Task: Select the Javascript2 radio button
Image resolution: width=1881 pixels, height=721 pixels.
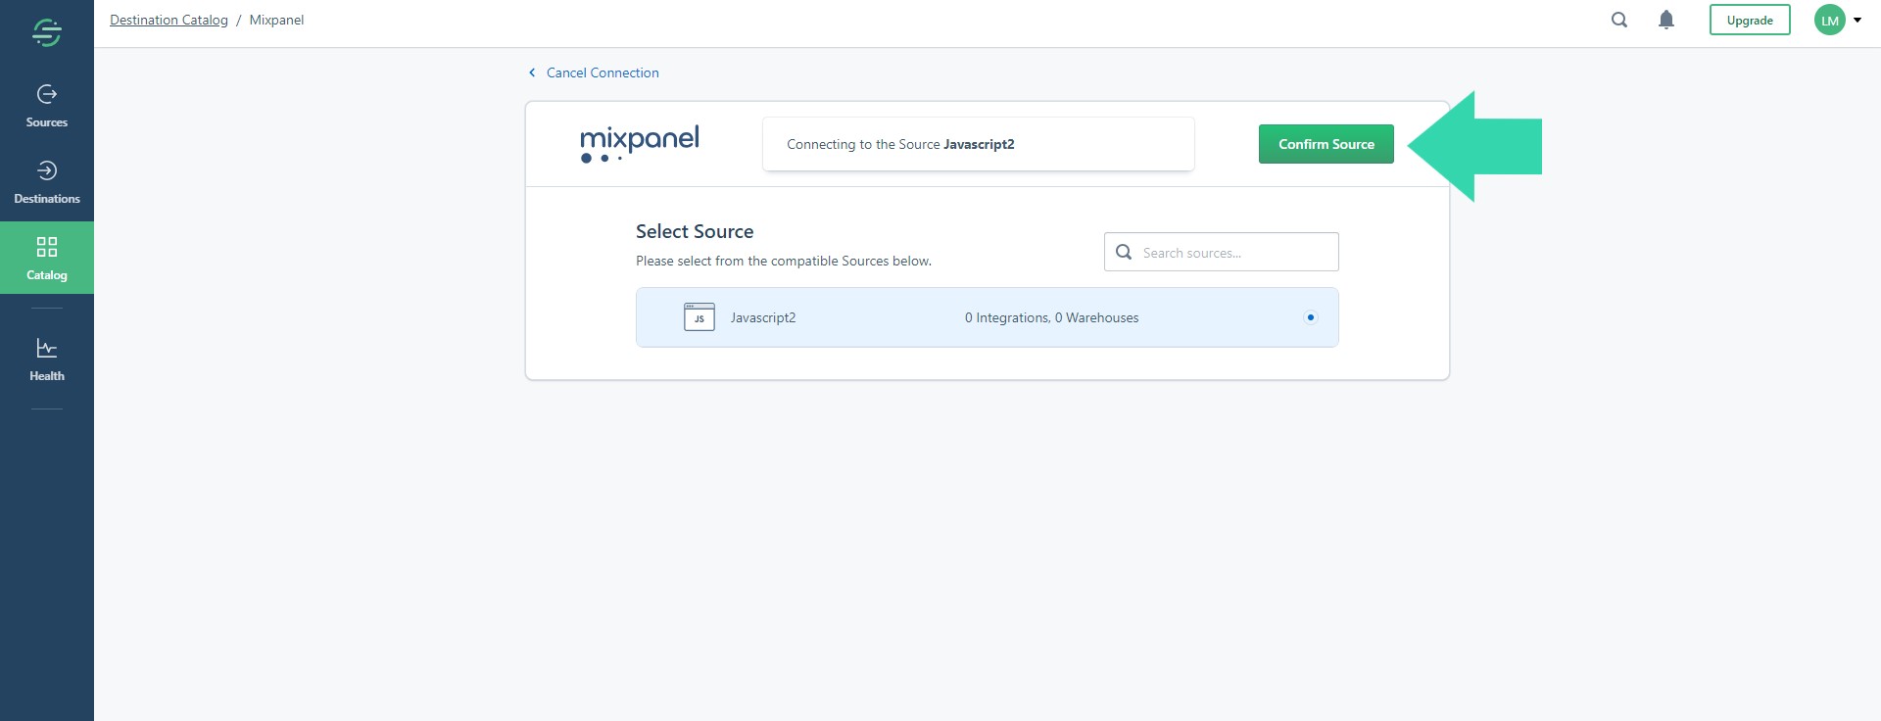Action: point(1311,317)
